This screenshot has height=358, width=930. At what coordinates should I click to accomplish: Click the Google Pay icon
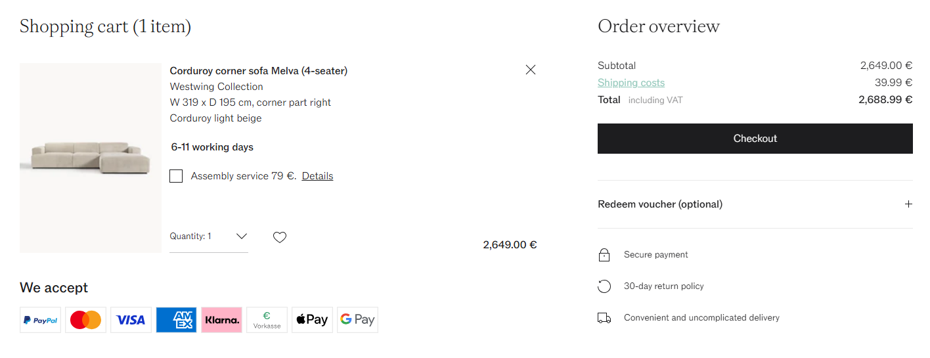(x=357, y=320)
